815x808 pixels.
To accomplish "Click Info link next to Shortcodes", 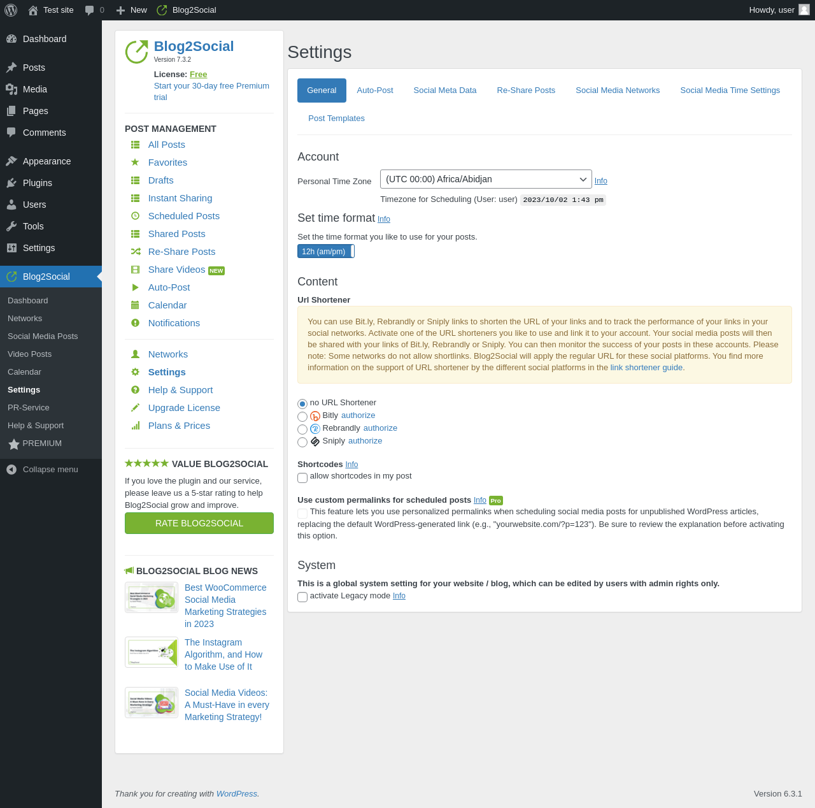I will click(351, 465).
